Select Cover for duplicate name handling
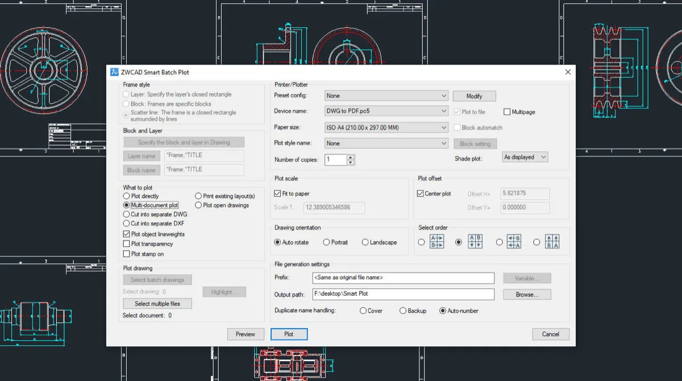Image resolution: width=682 pixels, height=381 pixels. click(363, 311)
